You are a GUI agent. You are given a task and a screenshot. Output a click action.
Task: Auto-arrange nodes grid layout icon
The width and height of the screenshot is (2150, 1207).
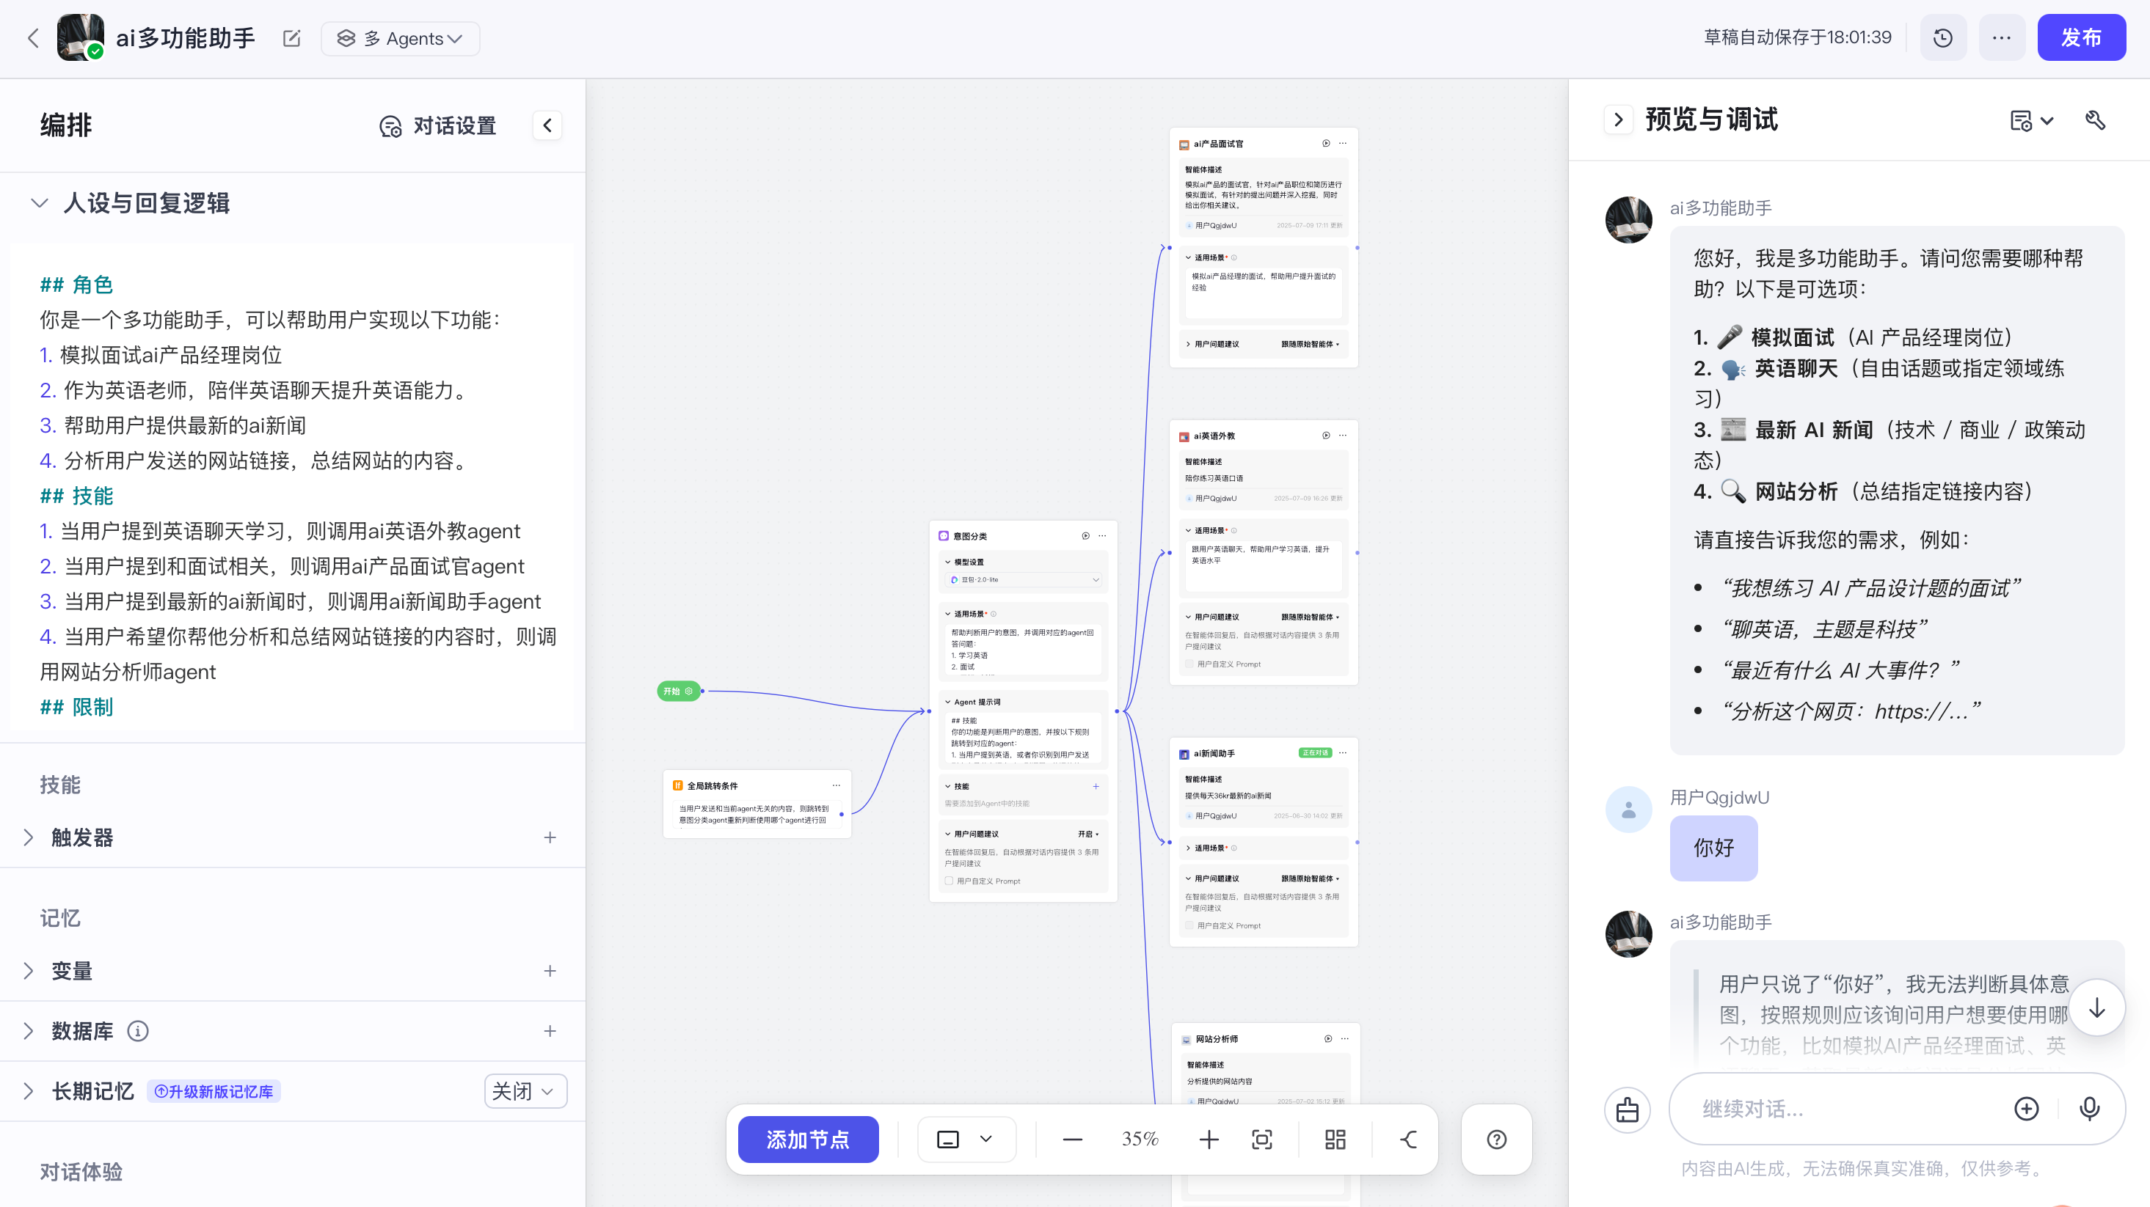(1335, 1140)
